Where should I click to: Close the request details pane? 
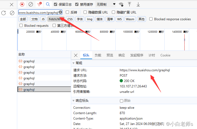pyautogui.click(x=76, y=55)
